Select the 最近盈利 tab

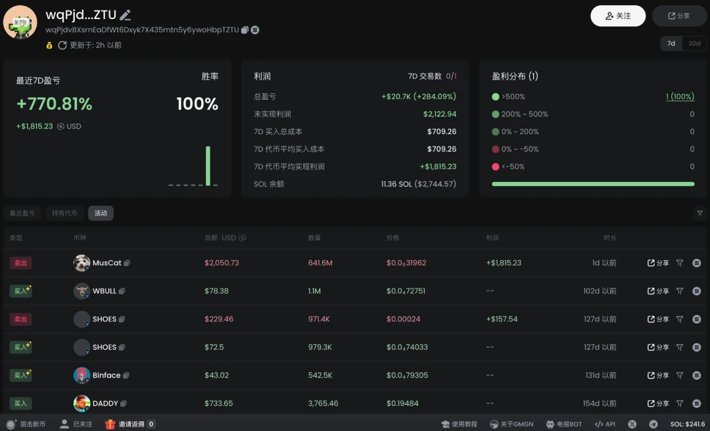tap(23, 213)
